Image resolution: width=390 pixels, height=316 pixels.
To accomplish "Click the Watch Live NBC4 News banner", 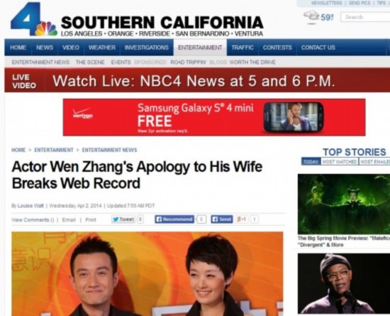I will [194, 81].
